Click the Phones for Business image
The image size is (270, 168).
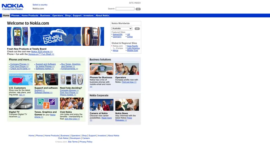102,69
